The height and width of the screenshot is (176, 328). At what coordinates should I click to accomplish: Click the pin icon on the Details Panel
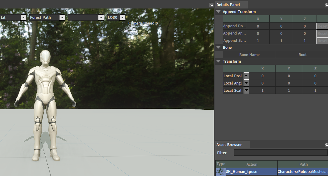(326, 5)
